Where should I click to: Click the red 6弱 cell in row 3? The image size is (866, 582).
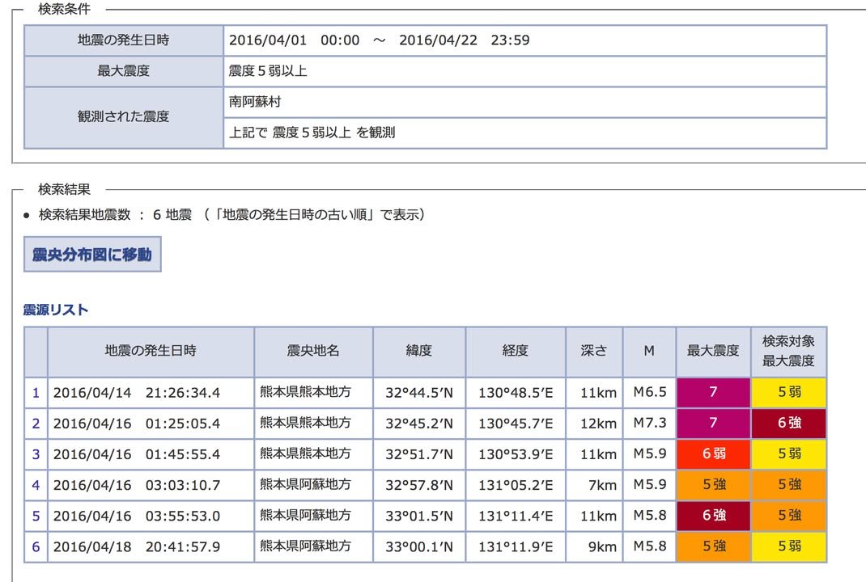click(x=713, y=454)
